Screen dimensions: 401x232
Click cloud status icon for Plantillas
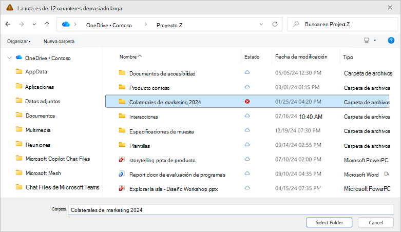click(247, 145)
